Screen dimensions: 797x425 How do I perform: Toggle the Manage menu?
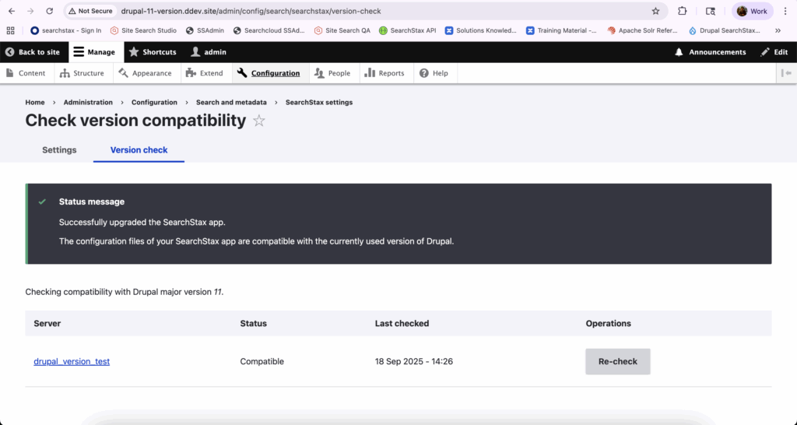tap(94, 52)
